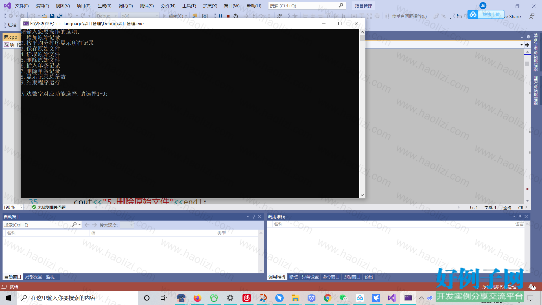Click the Find in Files folder-search icon

(194, 16)
